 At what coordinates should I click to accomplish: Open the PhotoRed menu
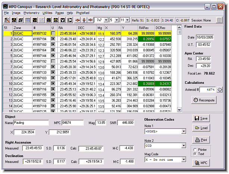83,13
